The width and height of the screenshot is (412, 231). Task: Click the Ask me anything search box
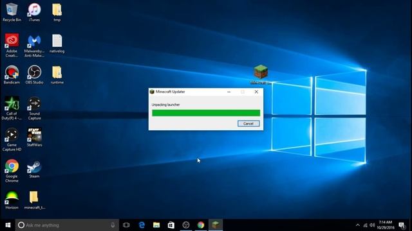coord(67,225)
